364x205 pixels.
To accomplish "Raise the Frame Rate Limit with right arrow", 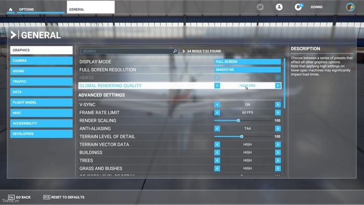I will [x=278, y=113].
